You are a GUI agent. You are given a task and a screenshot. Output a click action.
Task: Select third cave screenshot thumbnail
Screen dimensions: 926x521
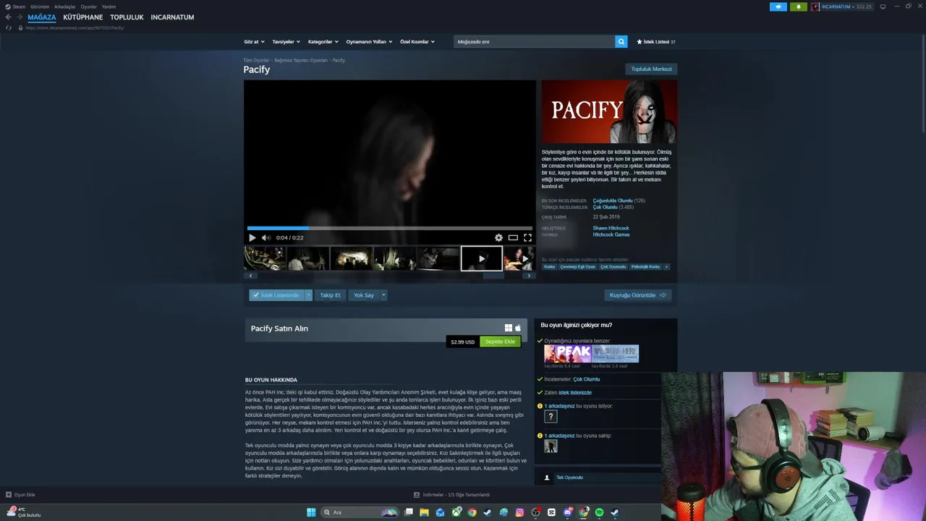click(x=352, y=258)
